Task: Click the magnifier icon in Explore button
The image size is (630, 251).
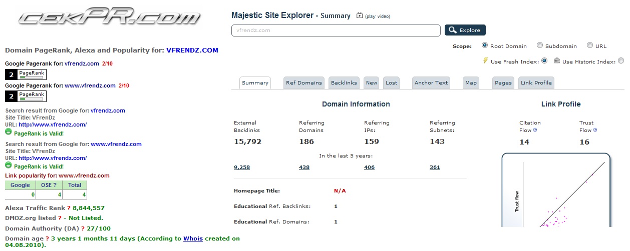Action: (453, 30)
